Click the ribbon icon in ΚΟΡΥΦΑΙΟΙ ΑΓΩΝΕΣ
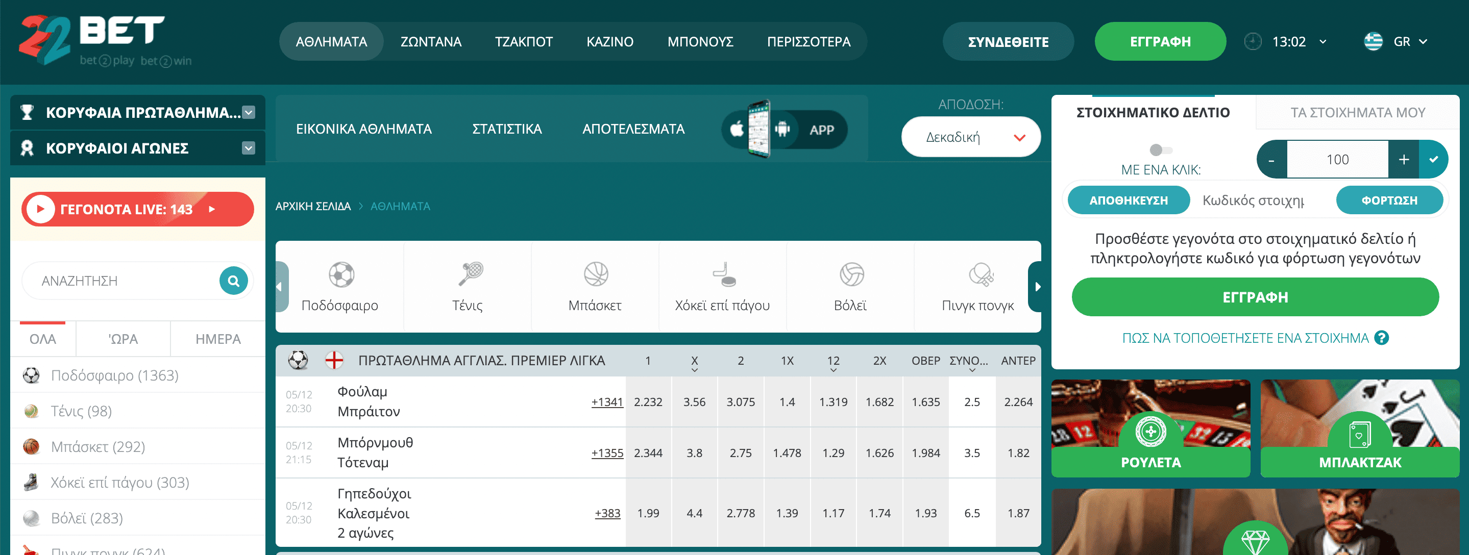This screenshot has height=555, width=1469. (27, 148)
